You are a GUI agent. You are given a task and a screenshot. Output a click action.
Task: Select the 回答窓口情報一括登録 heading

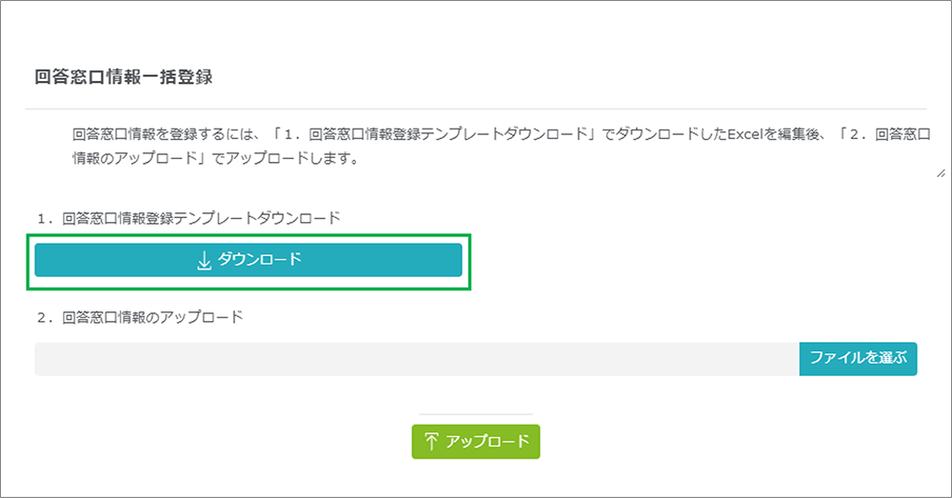tap(122, 77)
